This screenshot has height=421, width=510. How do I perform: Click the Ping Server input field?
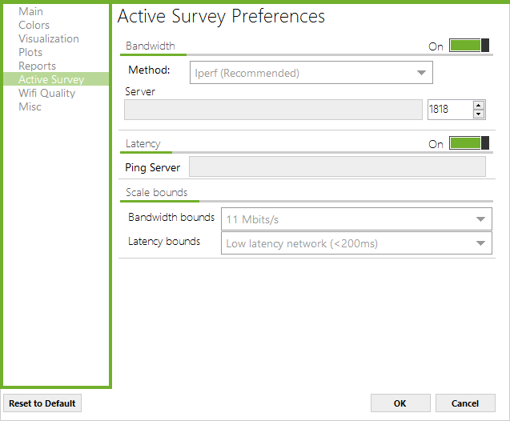click(337, 166)
